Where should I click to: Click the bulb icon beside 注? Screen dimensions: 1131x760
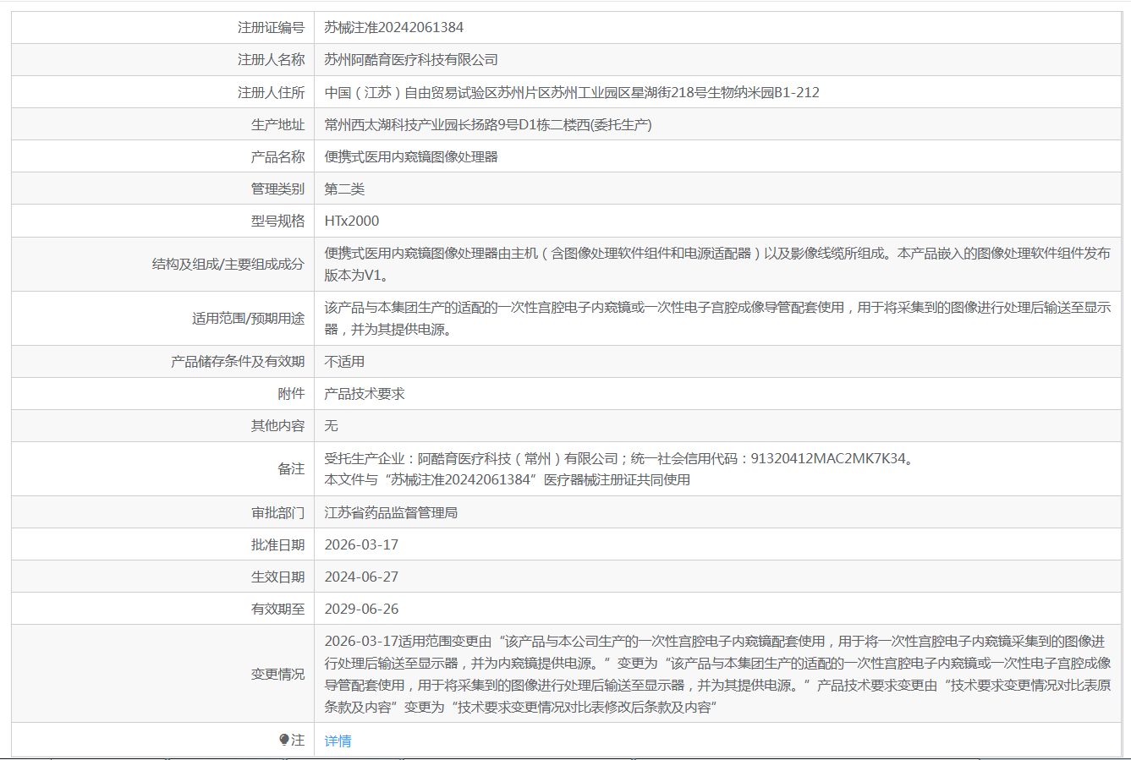[284, 740]
